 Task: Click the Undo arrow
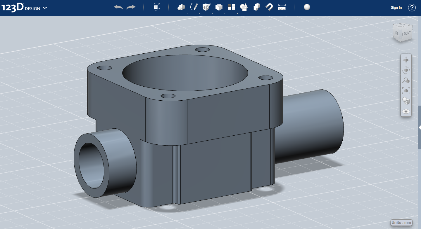click(x=118, y=7)
